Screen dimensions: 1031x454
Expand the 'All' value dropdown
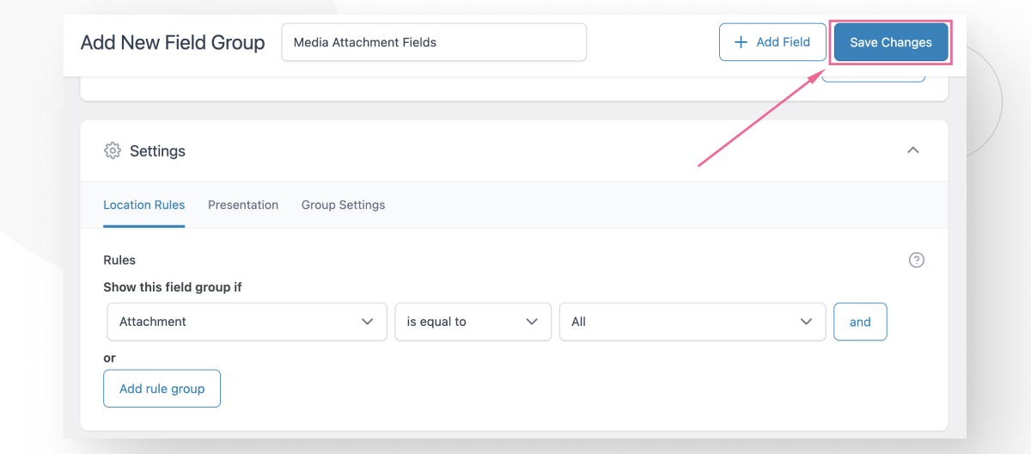point(692,322)
